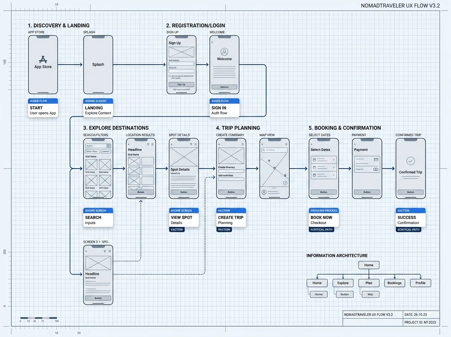The width and height of the screenshot is (451, 337).
Task: Click profile avatar at Map View bottom
Action: click(264, 192)
